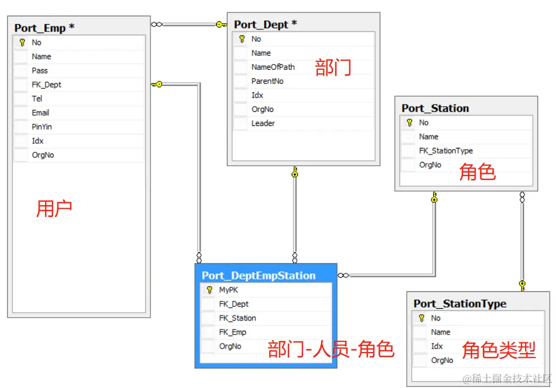The height and width of the screenshot is (388, 556).
Task: Click the relationship key endpoint beside Port_Emp FK_Dept row
Action: pos(157,84)
